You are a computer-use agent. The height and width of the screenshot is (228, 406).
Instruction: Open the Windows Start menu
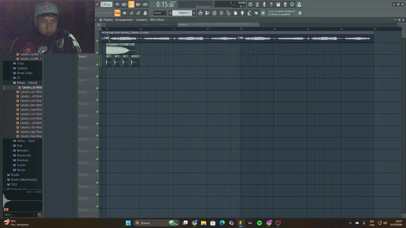tap(128, 223)
